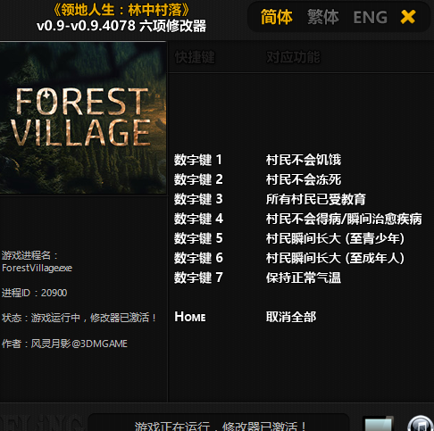Switch language to ENG
Image resolution: width=434 pixels, height=431 pixels.
coord(371,17)
